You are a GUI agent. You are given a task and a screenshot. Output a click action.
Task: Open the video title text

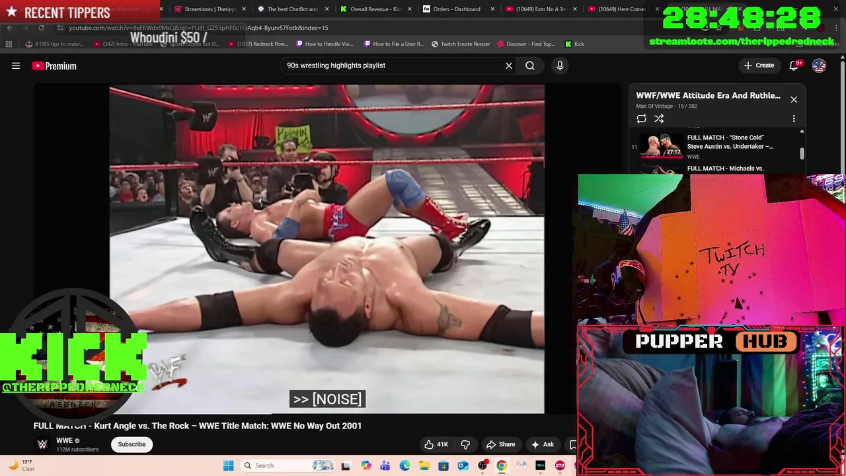(x=198, y=426)
